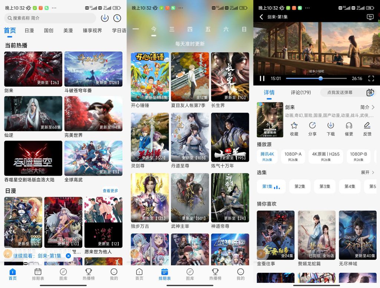Select episode 第2集
This screenshot has height=288, width=380.
[300, 186]
